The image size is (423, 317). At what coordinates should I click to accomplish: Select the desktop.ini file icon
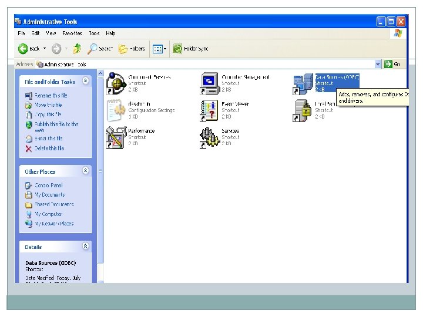(x=116, y=110)
